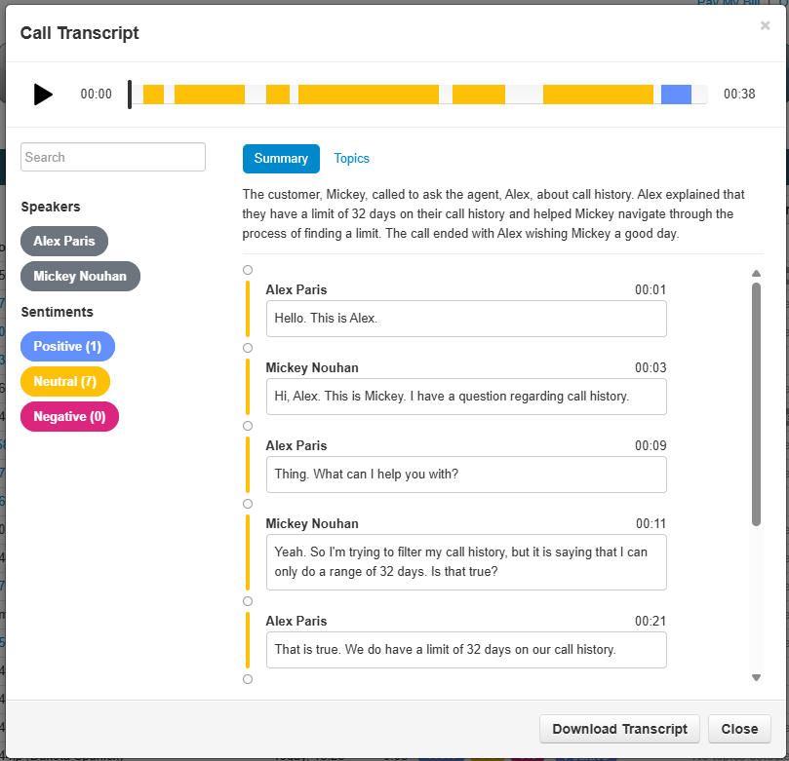Switch to the Summary tab

tap(281, 158)
